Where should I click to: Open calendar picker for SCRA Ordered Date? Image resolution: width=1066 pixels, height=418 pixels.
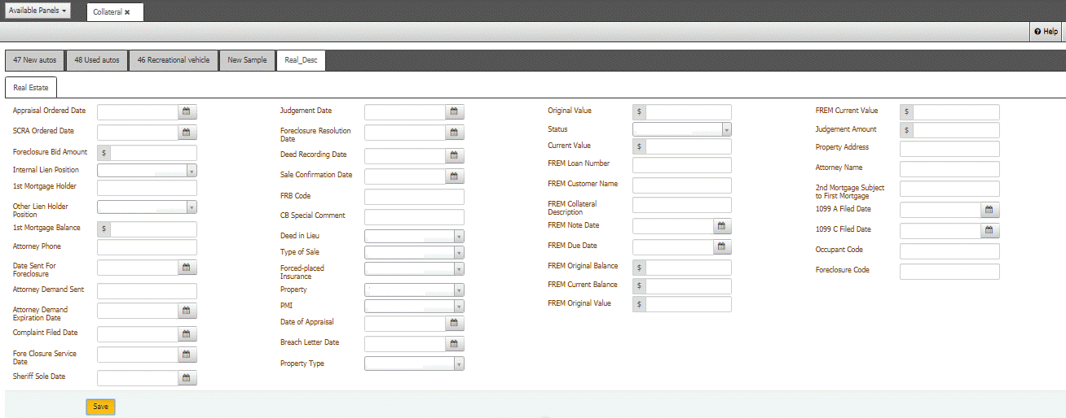coord(187,132)
